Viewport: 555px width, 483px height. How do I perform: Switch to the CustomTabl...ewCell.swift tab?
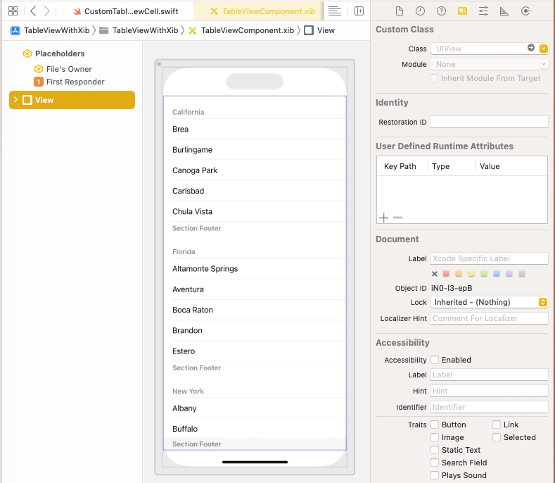click(130, 11)
